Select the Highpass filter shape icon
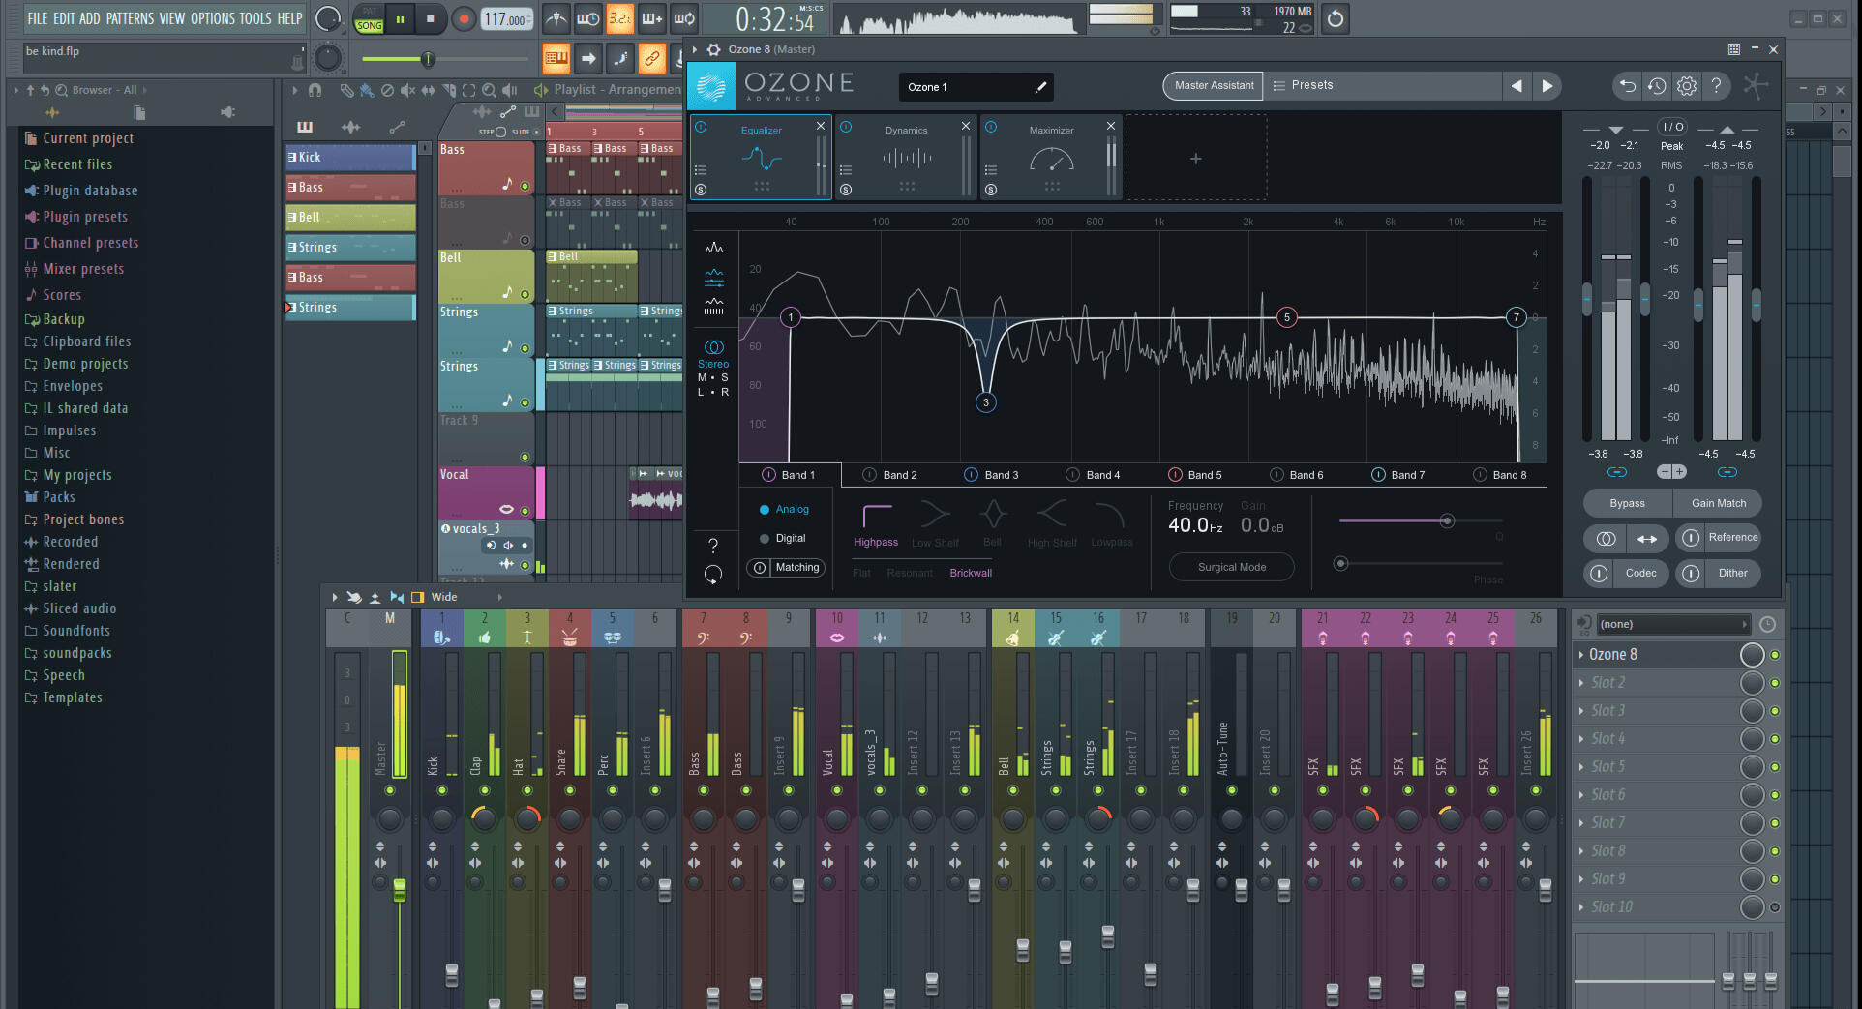Image resolution: width=1862 pixels, height=1009 pixels. (876, 517)
